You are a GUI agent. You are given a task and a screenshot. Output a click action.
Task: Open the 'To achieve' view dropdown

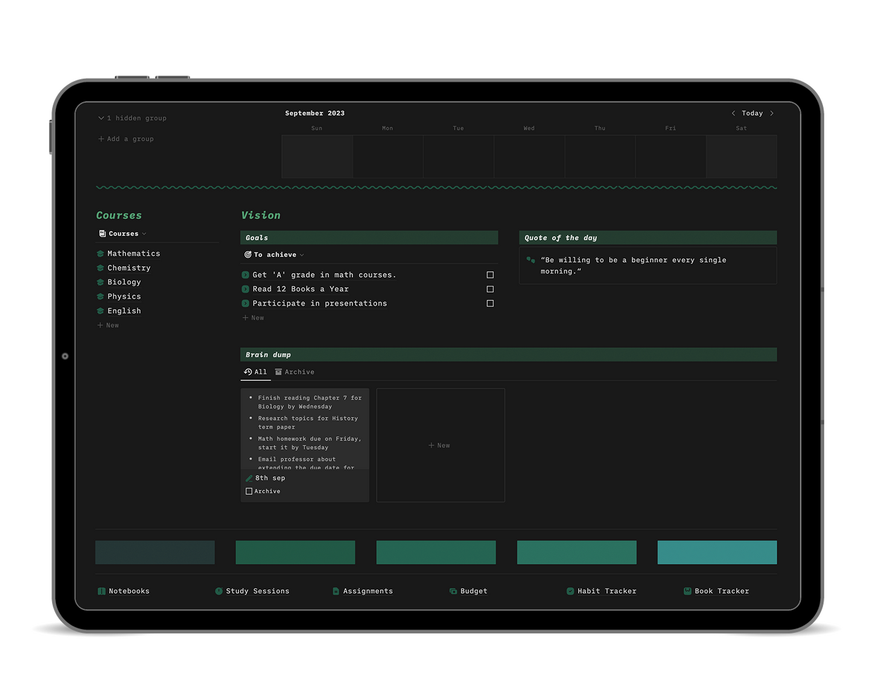275,255
